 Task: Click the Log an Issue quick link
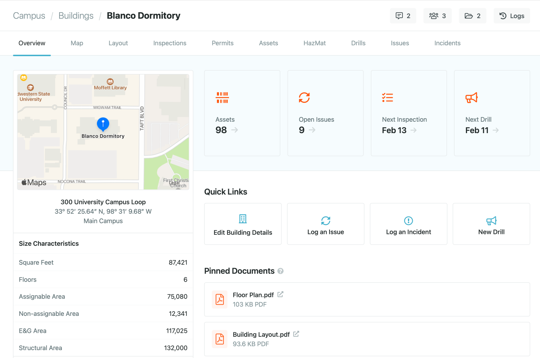326,224
